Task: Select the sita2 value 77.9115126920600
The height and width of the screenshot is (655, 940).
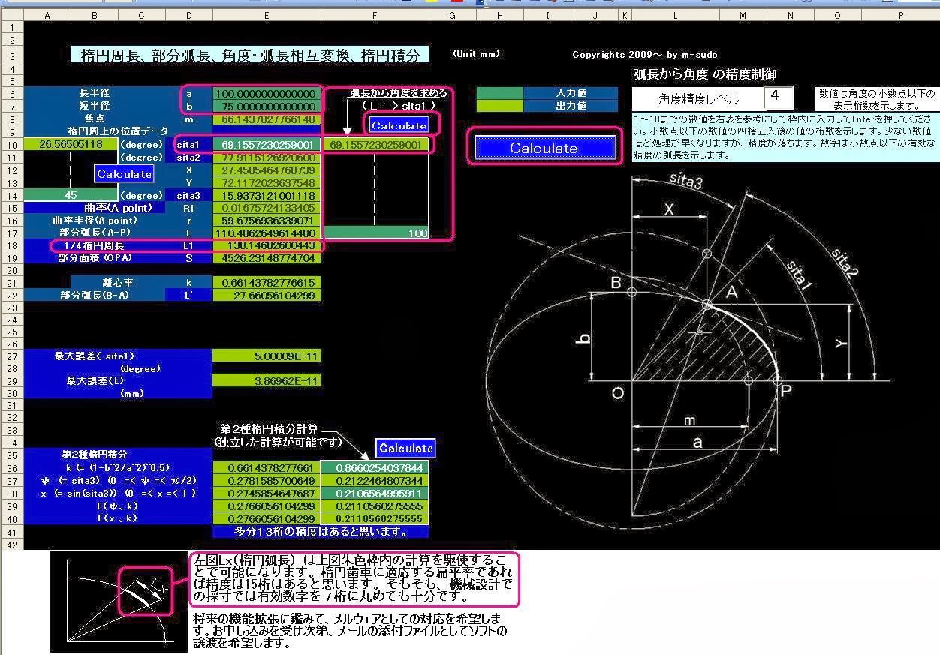Action: (267, 158)
